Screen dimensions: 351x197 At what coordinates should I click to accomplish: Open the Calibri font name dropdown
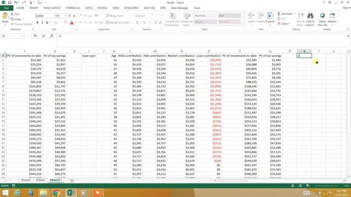click(54, 16)
